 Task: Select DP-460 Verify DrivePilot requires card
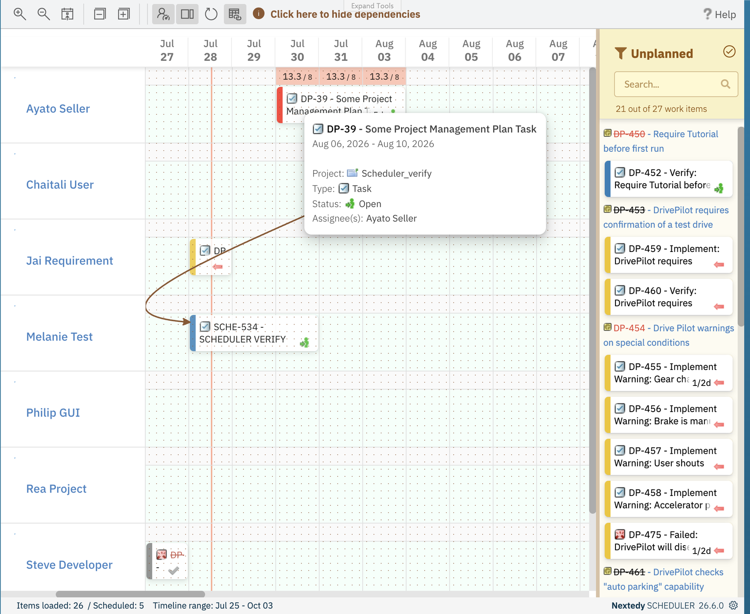tap(668, 297)
